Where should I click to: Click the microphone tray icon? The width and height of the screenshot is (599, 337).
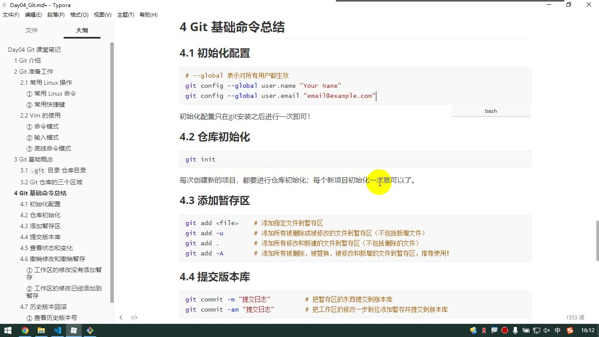(x=516, y=330)
